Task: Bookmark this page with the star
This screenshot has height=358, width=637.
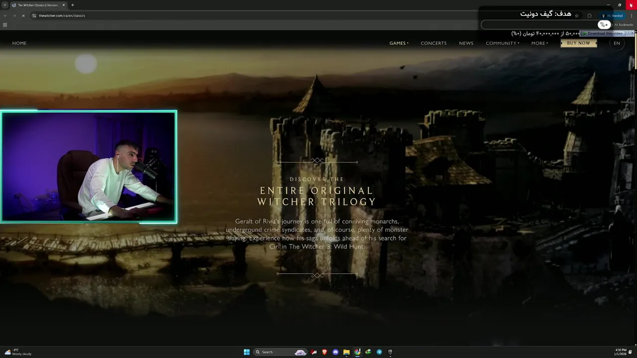Action: [577, 15]
